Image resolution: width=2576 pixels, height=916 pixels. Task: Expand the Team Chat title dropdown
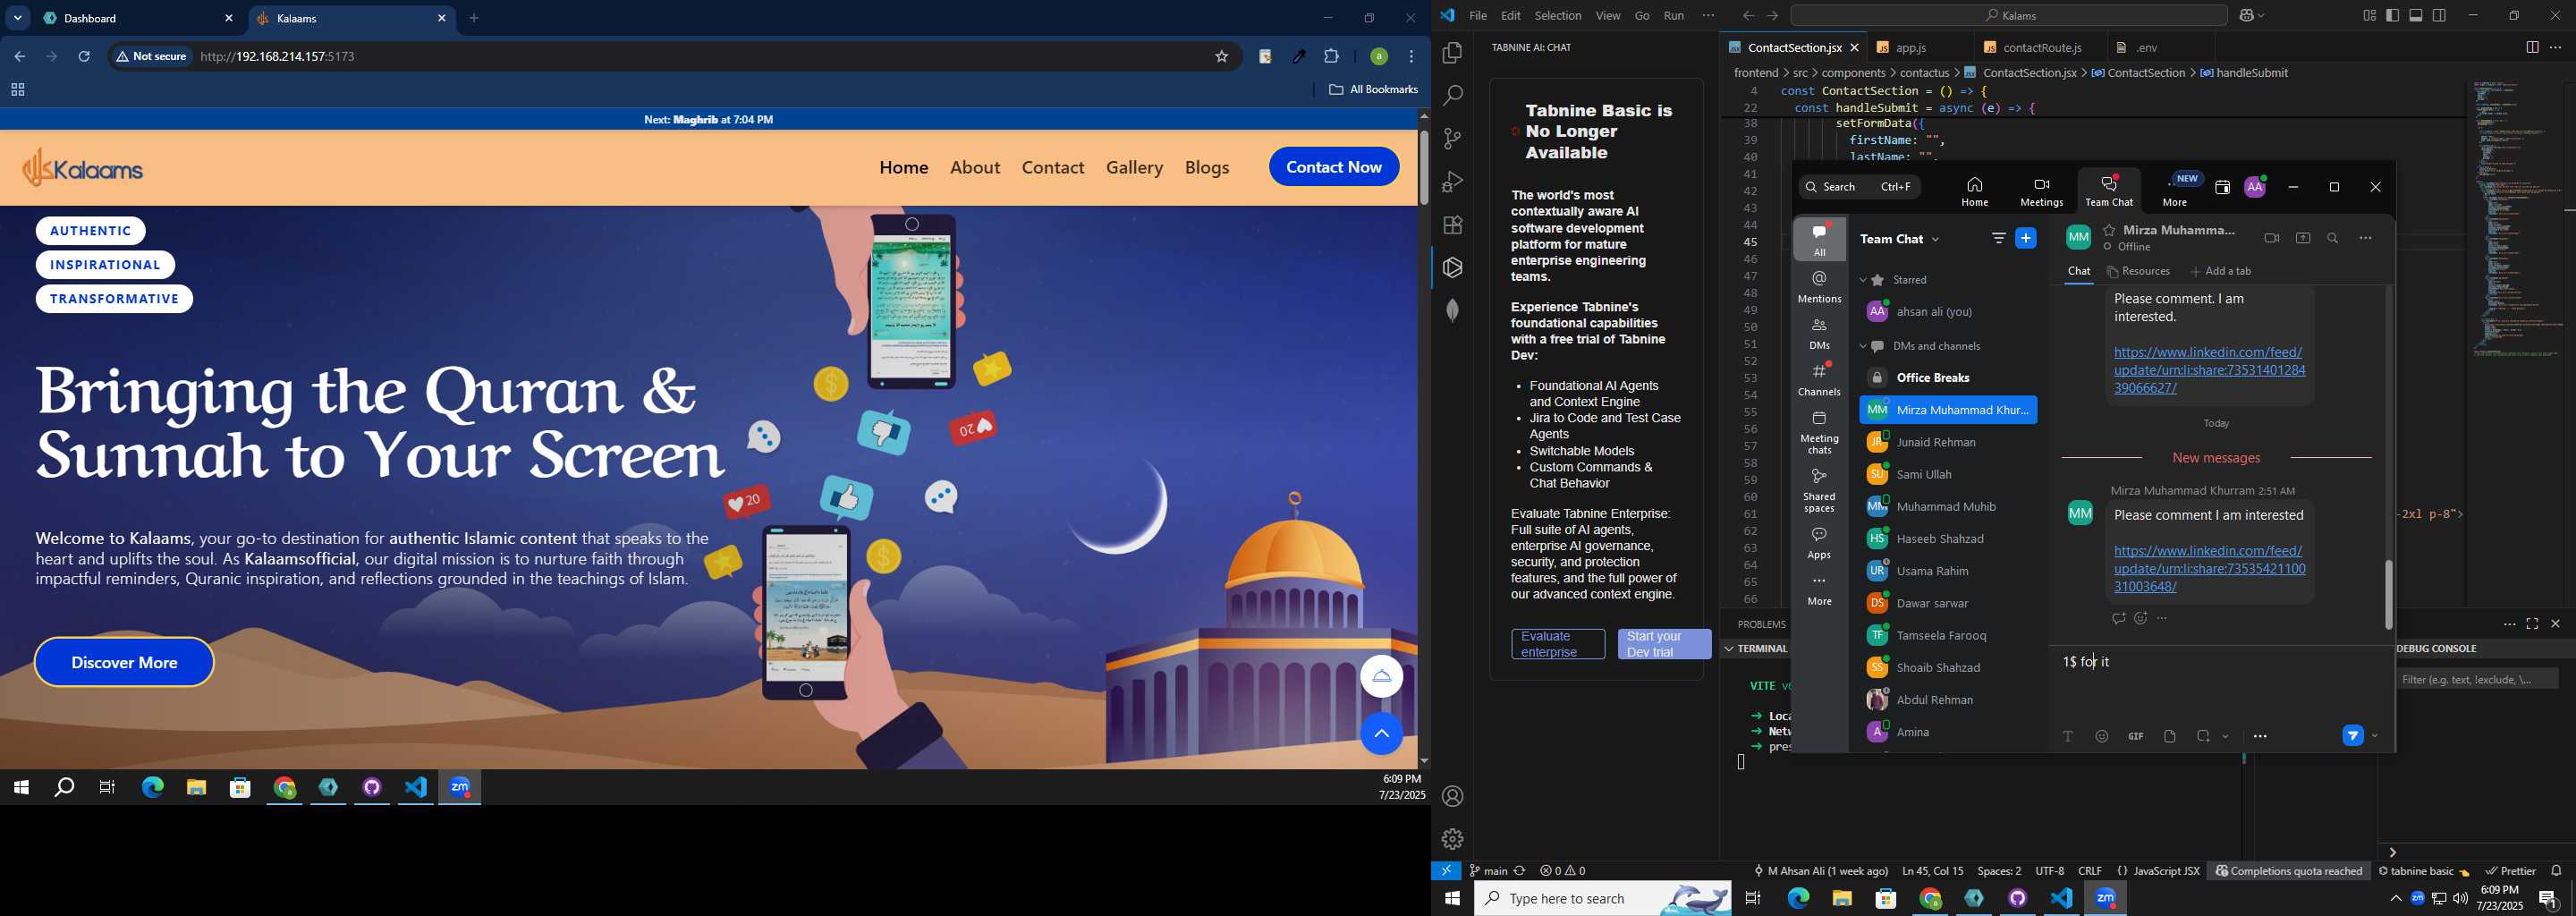point(1935,240)
